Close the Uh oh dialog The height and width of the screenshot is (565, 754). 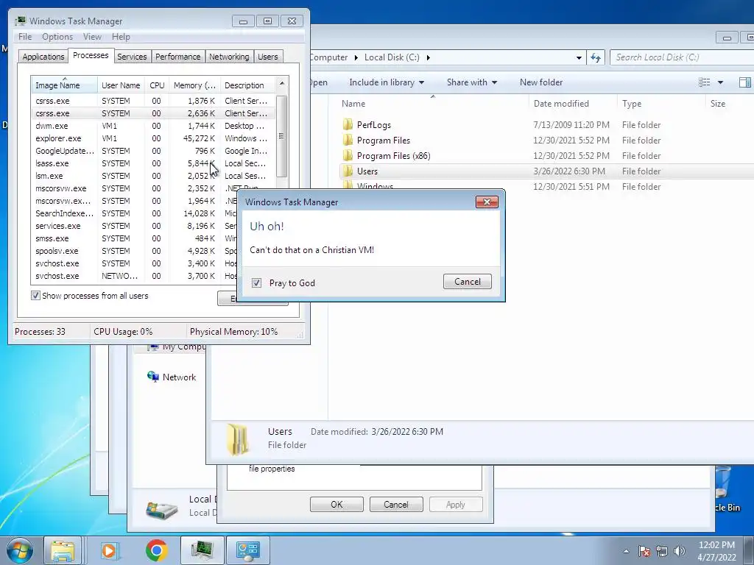tap(487, 202)
